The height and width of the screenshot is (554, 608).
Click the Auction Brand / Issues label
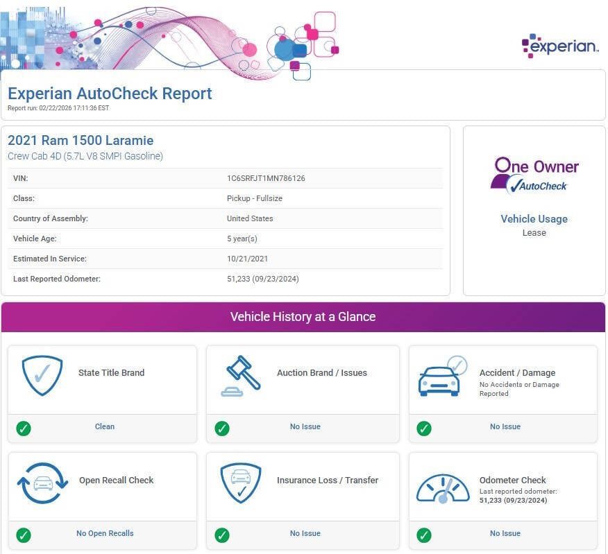click(x=322, y=373)
